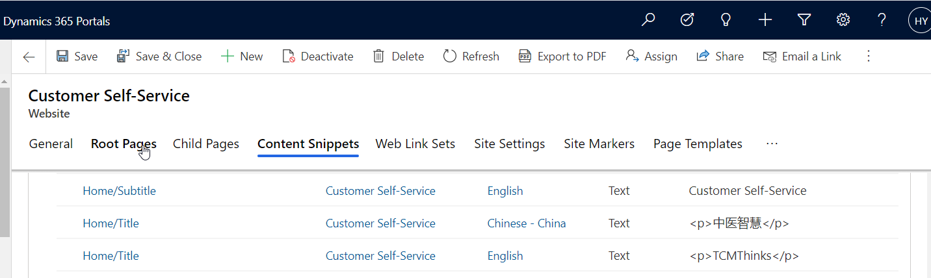The height and width of the screenshot is (278, 931).
Task: Click Save & Close in command bar
Action: point(159,57)
